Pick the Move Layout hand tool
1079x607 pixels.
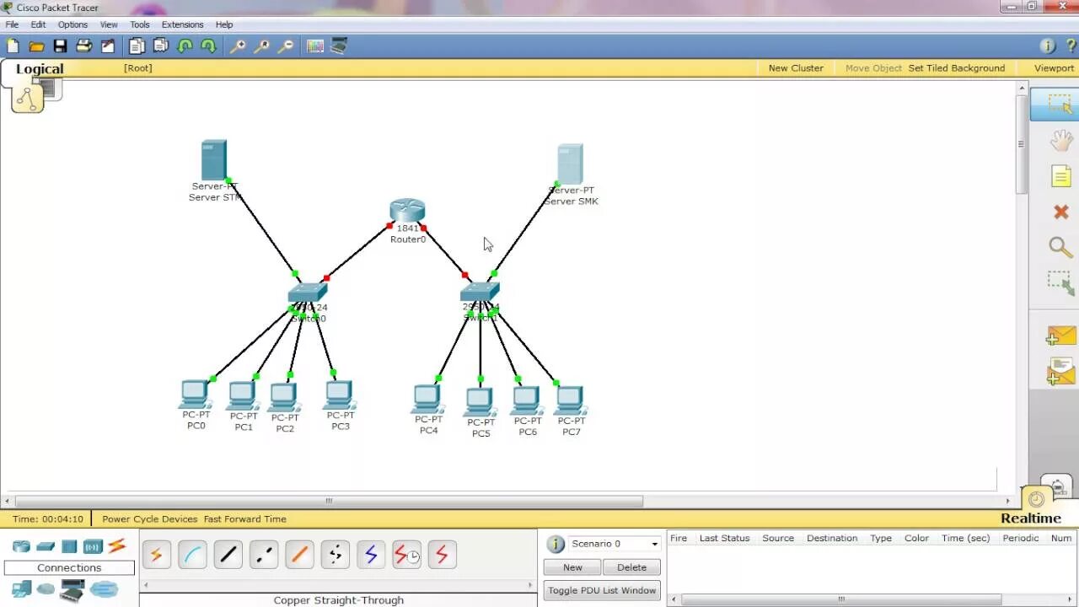click(1060, 140)
